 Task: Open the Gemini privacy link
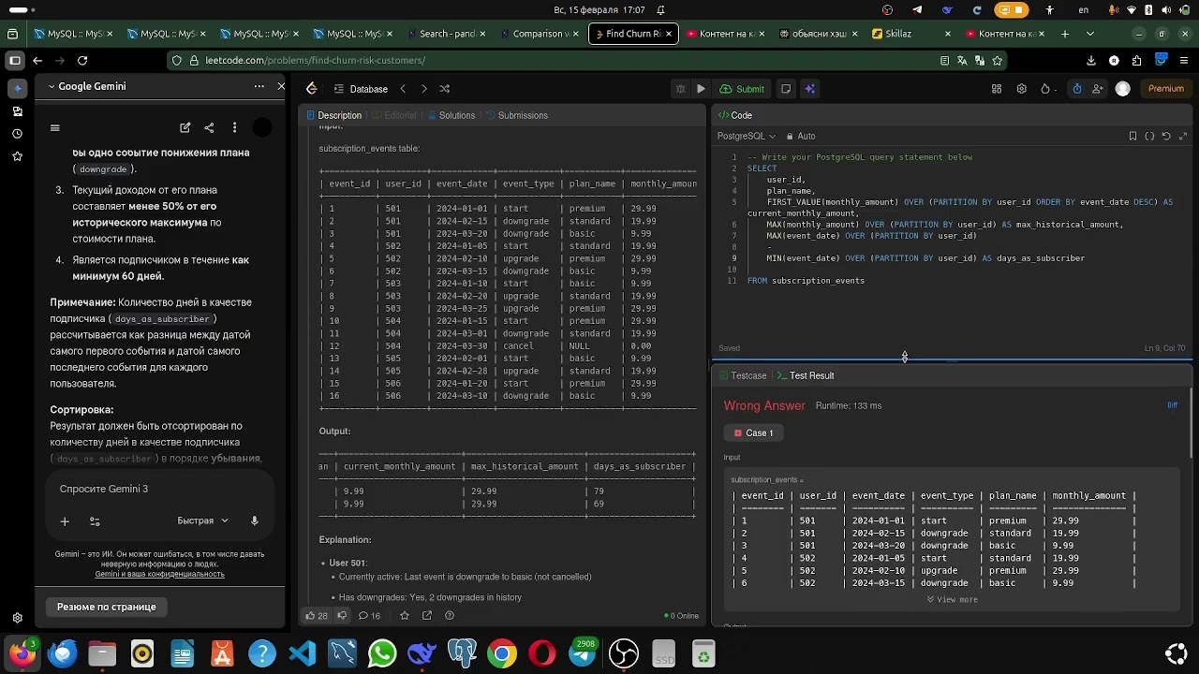[159, 574]
